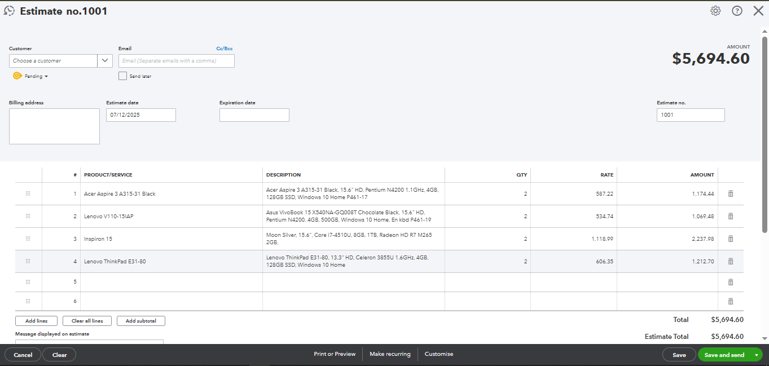
Task: Click into the Billing address box
Action: coord(54,126)
